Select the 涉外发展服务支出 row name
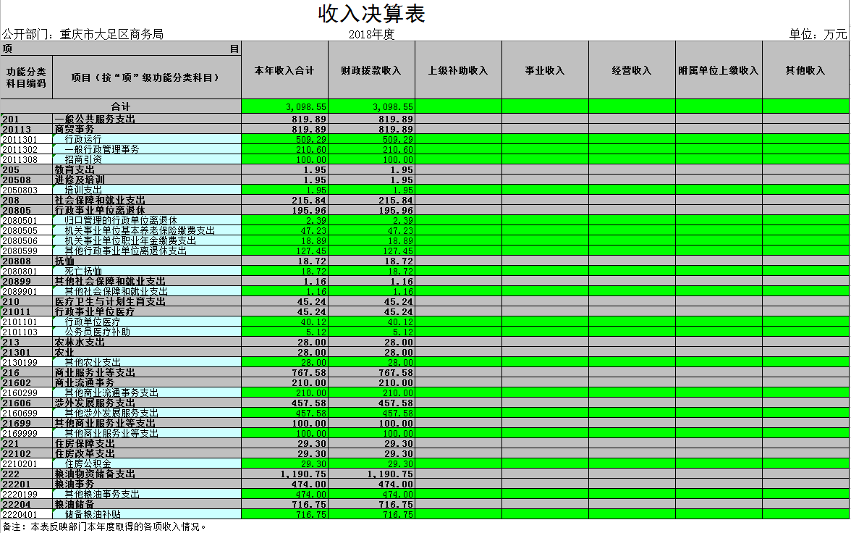Image resolution: width=851 pixels, height=533 pixels. [95, 403]
